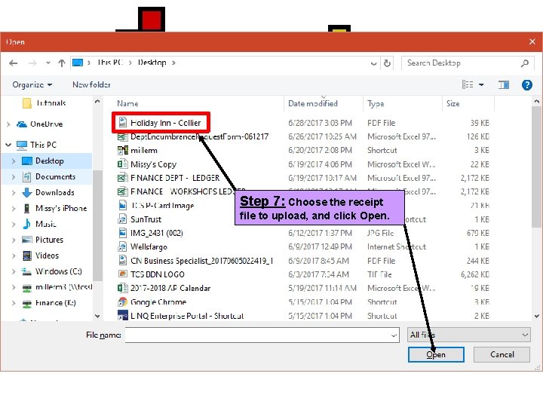Expand the Documents tree node
Image resolution: width=543 pixels, height=407 pixels.
tap(14, 177)
